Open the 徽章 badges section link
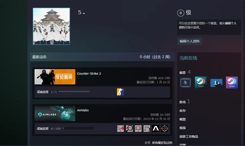The width and height of the screenshot is (245, 146). (182, 72)
